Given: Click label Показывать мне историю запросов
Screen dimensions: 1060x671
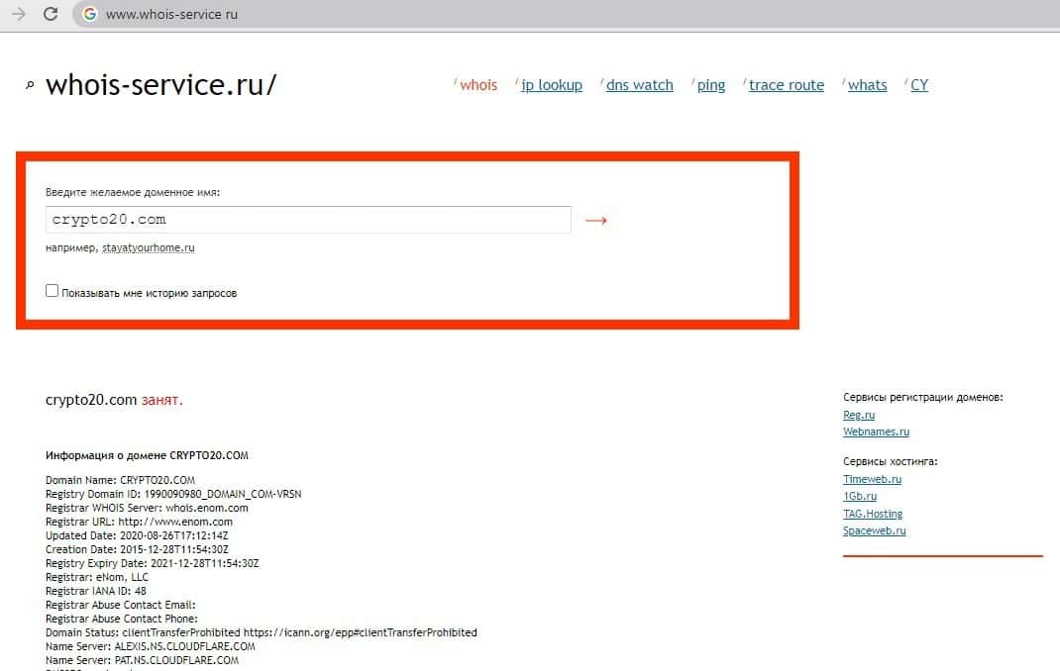Looking at the screenshot, I should (149, 293).
